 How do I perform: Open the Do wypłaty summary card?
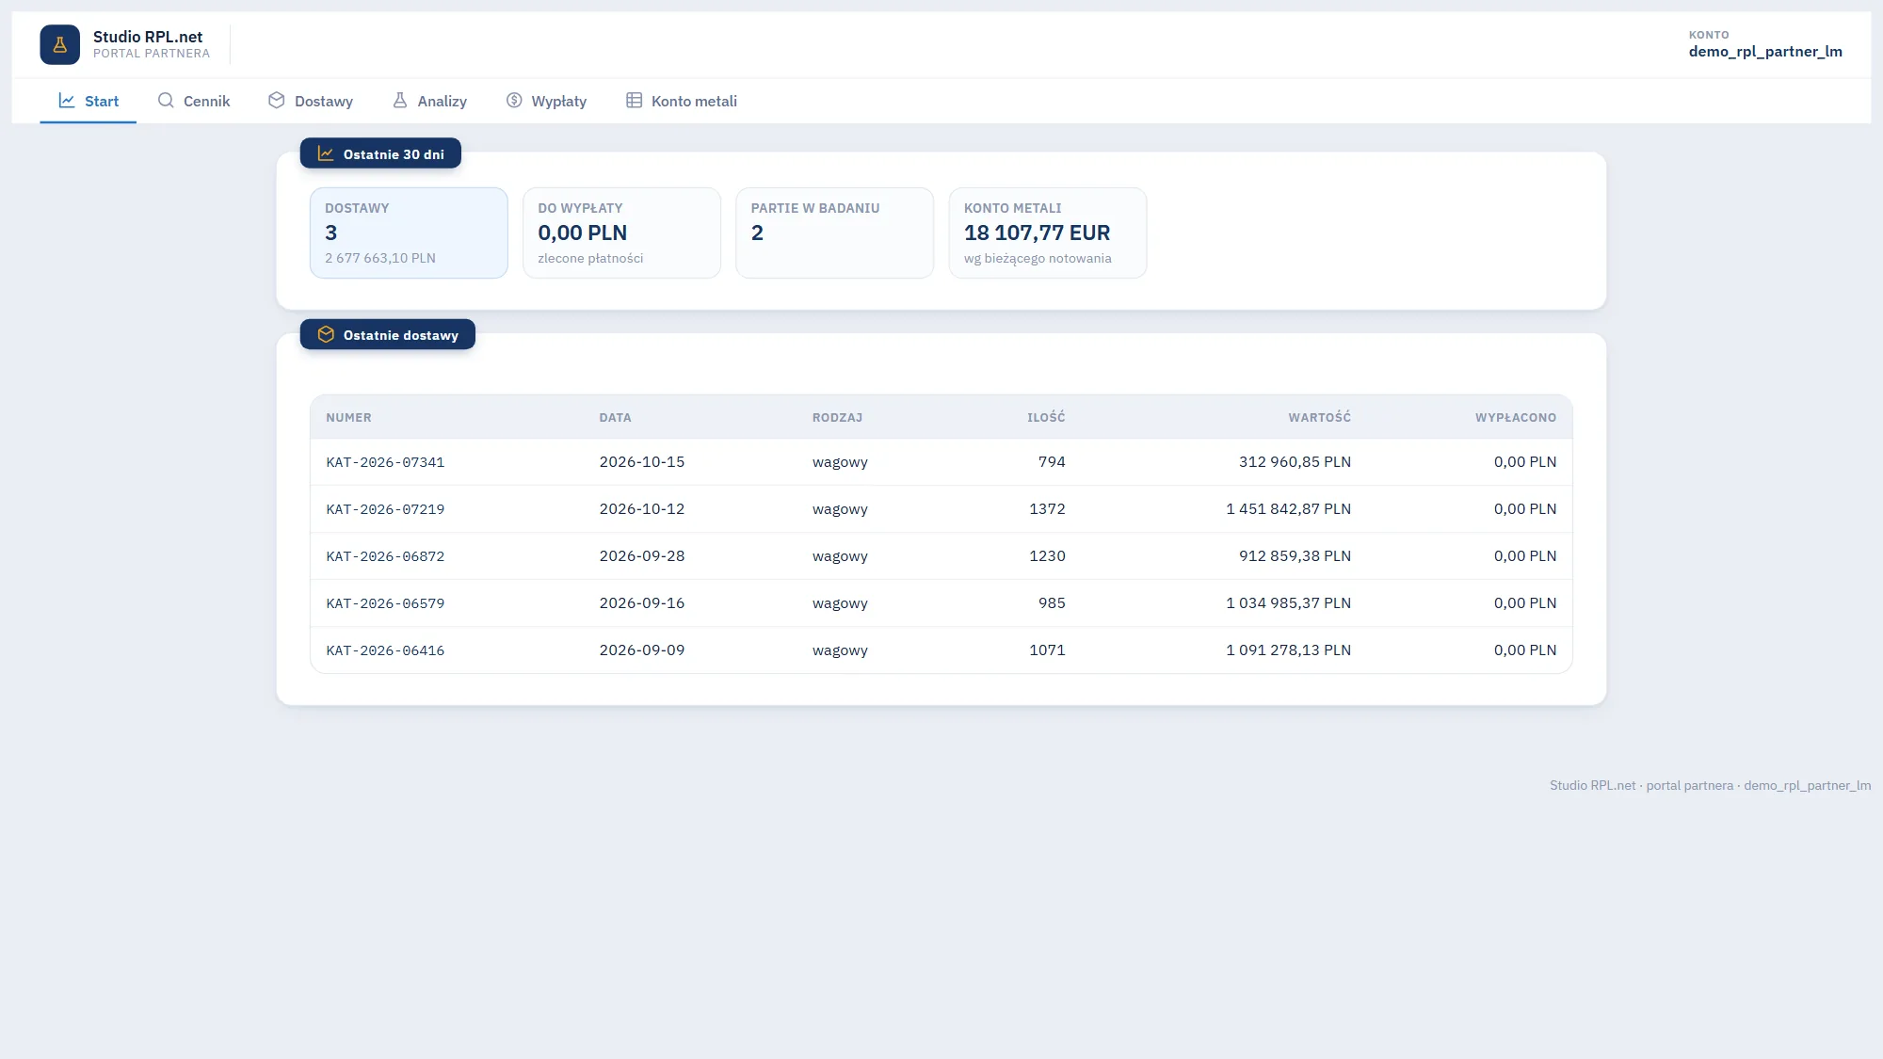click(621, 233)
